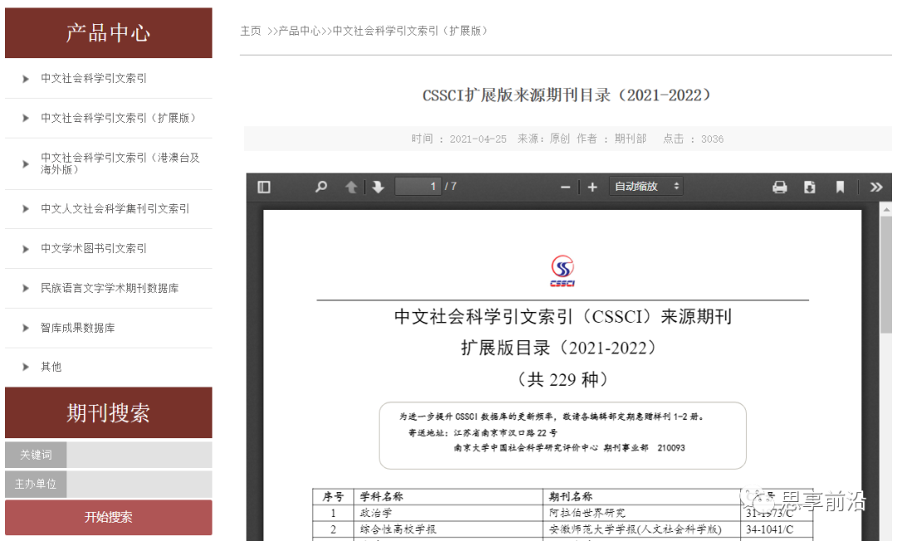Open the find-in-document magnifier tool
The width and height of the screenshot is (897, 541).
click(321, 187)
